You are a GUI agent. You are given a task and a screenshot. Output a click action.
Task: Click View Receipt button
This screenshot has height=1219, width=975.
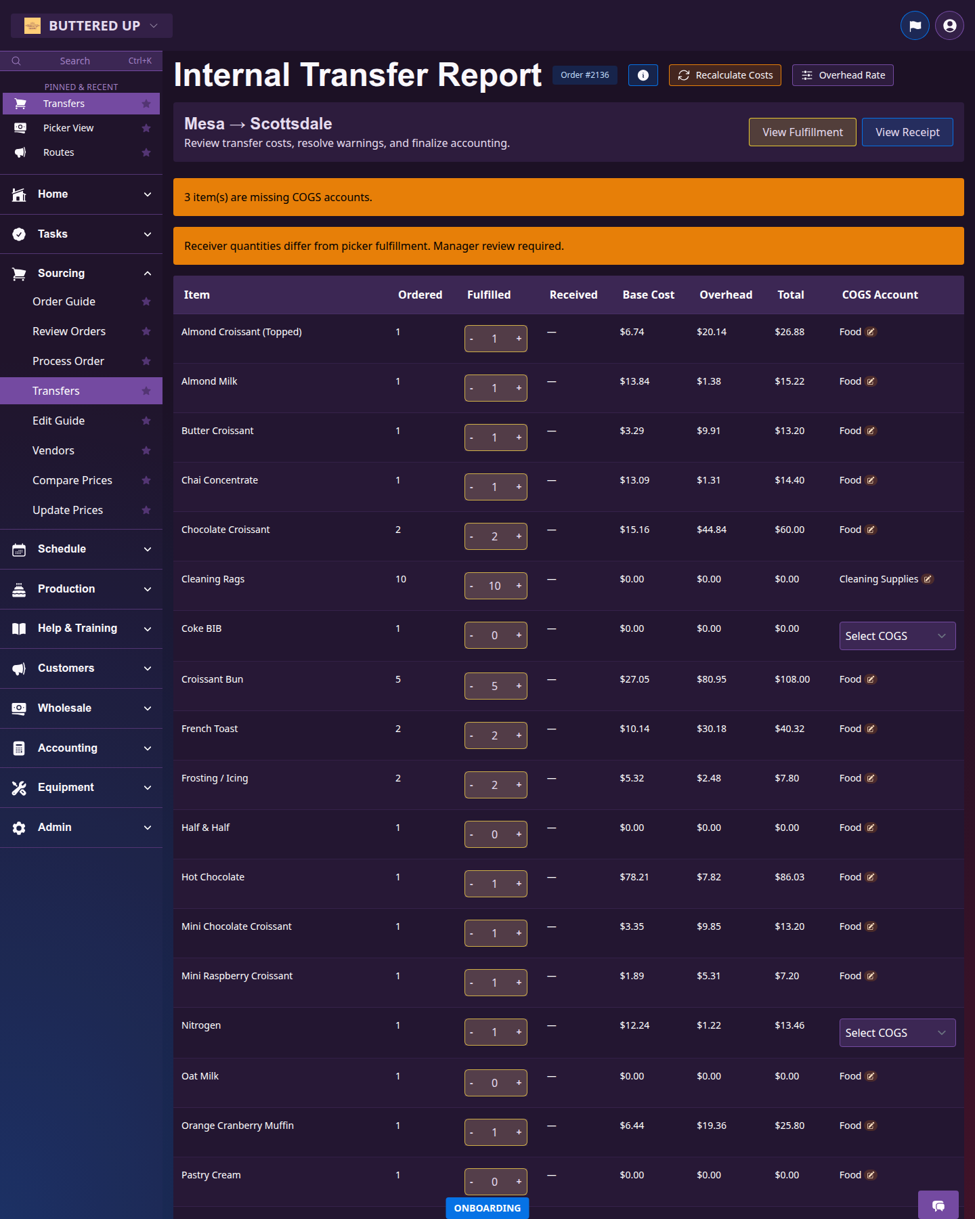point(907,132)
